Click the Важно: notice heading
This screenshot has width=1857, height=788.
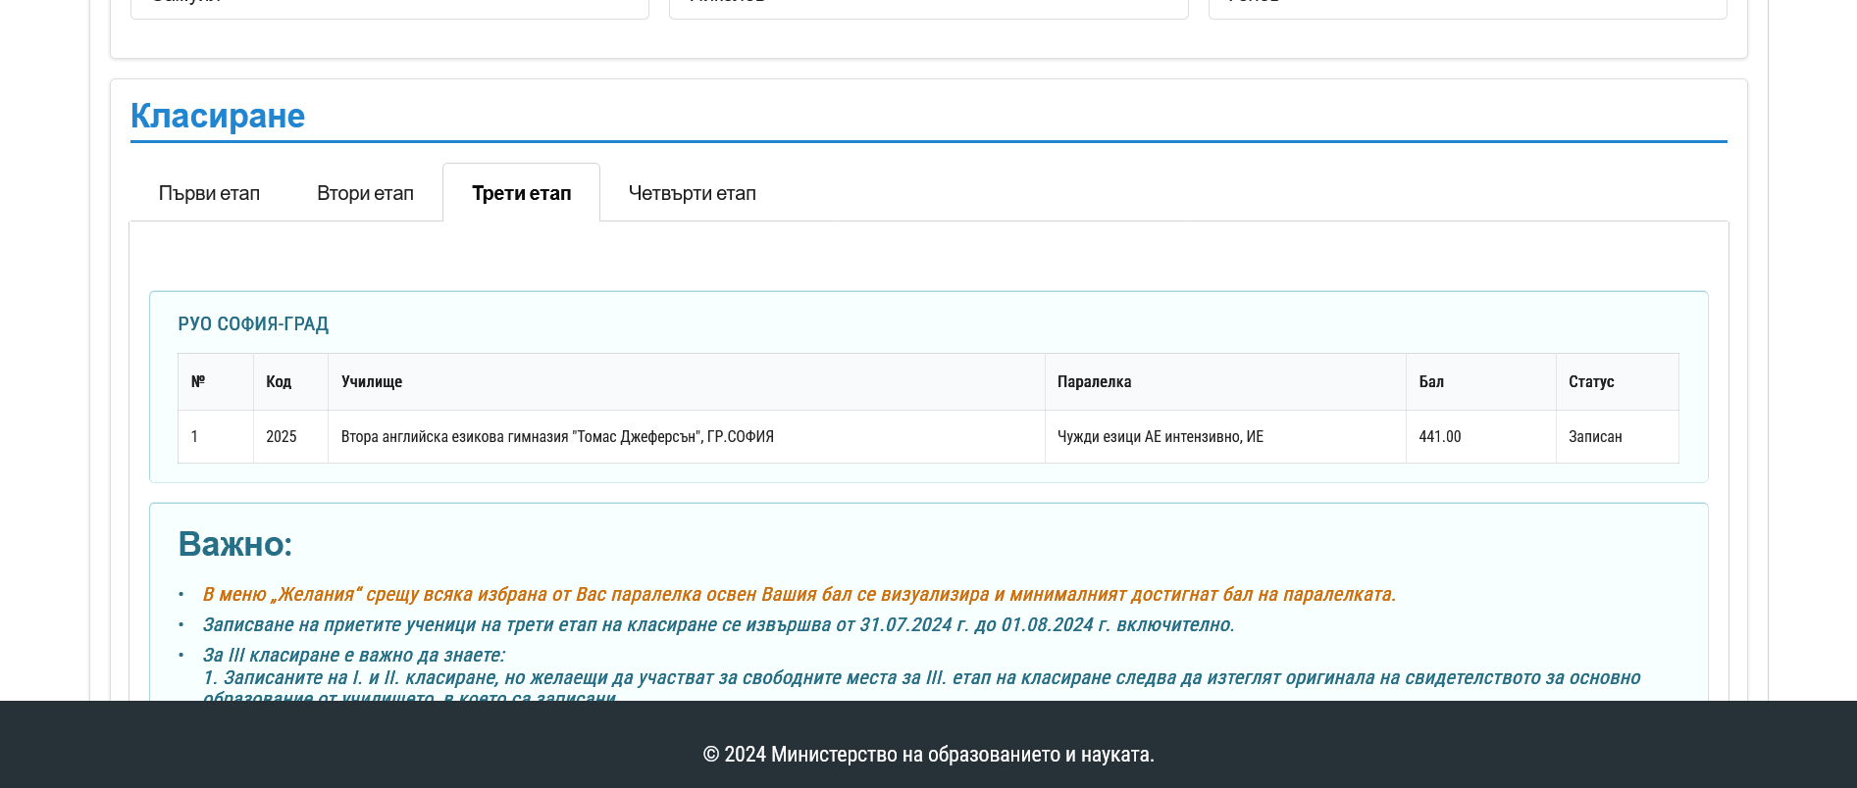click(235, 544)
